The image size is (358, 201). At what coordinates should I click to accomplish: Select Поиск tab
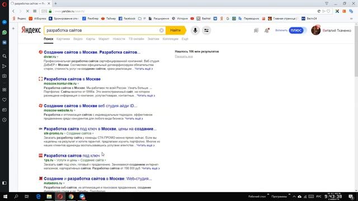pyautogui.click(x=49, y=39)
